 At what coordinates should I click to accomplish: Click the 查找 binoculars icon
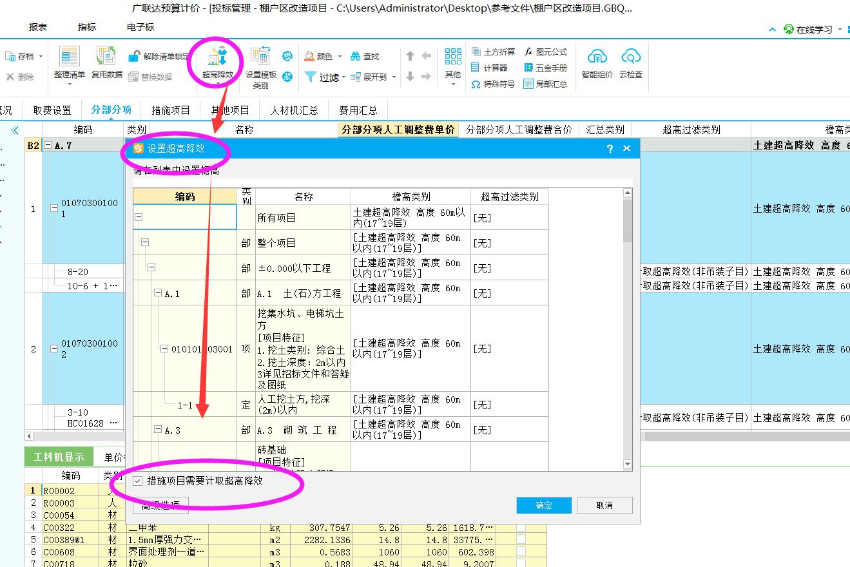click(x=356, y=57)
